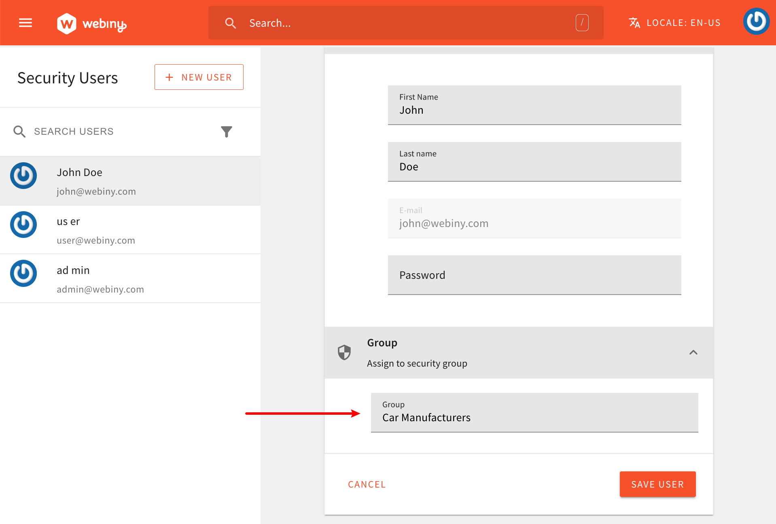Click the search users magnifier icon
776x524 pixels.
tap(19, 131)
